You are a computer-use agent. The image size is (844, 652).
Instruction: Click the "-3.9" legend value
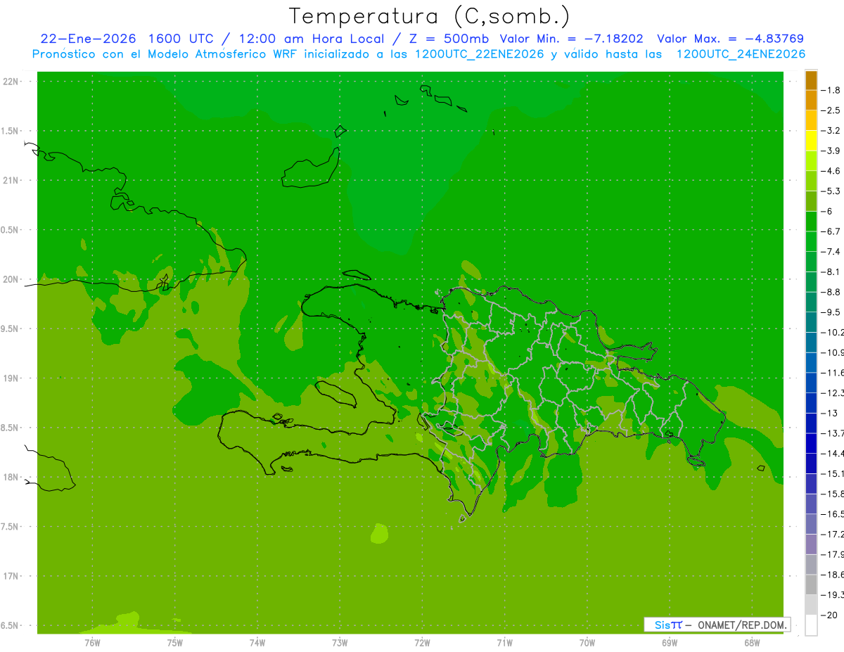[x=831, y=151]
